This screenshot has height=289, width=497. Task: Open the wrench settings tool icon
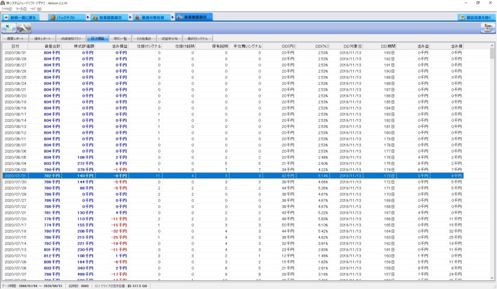coord(24,28)
